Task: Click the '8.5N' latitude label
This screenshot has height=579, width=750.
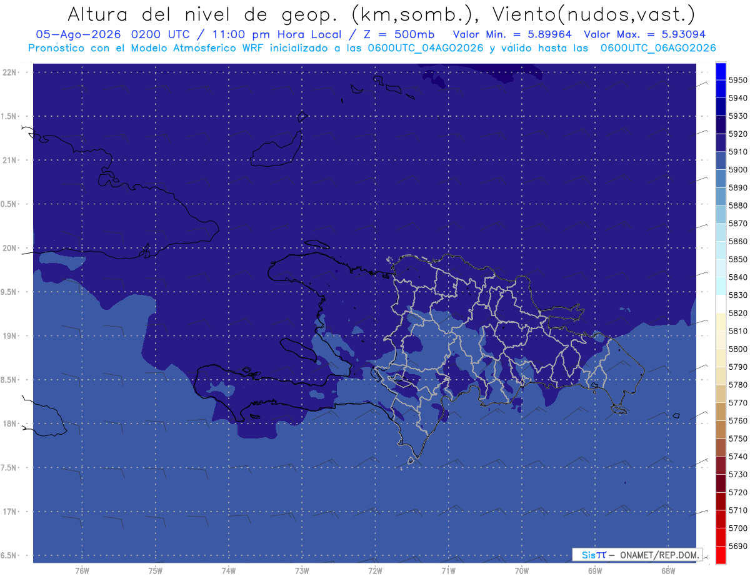Action: pyautogui.click(x=9, y=380)
